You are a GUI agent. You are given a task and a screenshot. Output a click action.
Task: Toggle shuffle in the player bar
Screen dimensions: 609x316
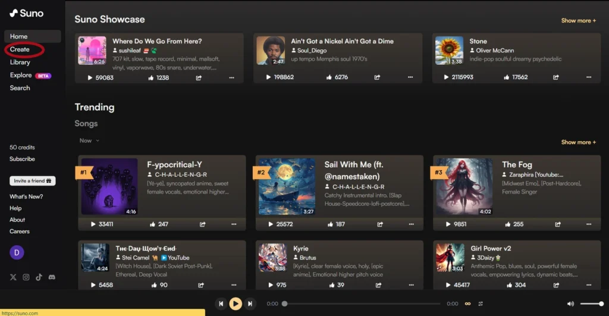[481, 304]
